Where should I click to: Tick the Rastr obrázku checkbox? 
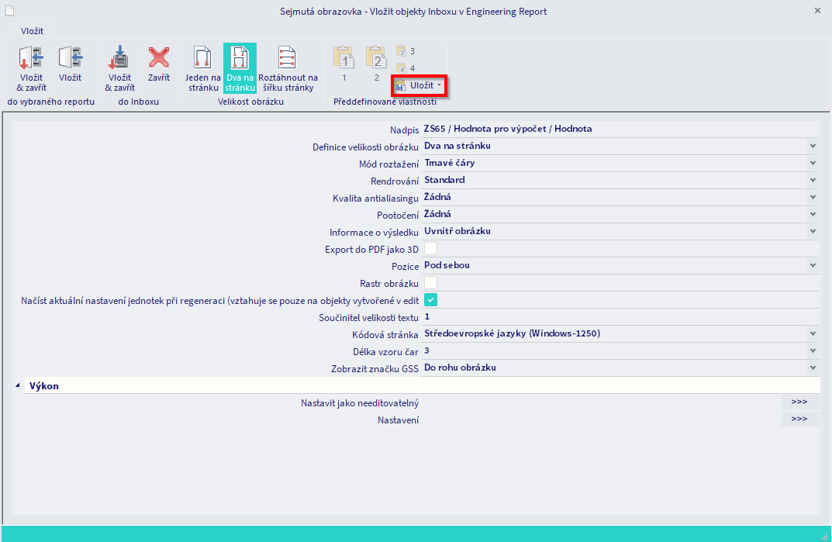point(430,283)
